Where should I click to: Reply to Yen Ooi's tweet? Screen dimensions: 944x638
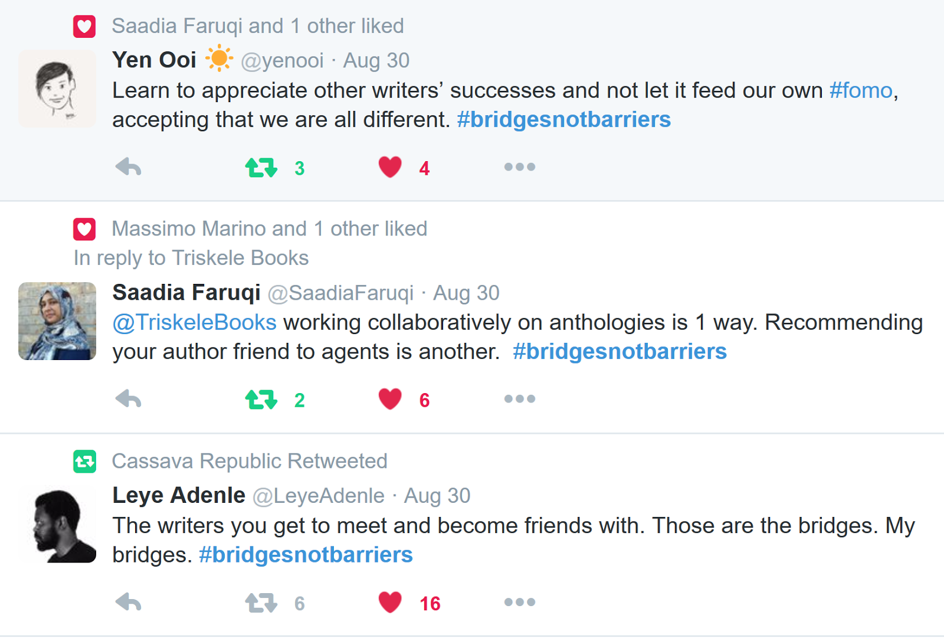coord(128,168)
